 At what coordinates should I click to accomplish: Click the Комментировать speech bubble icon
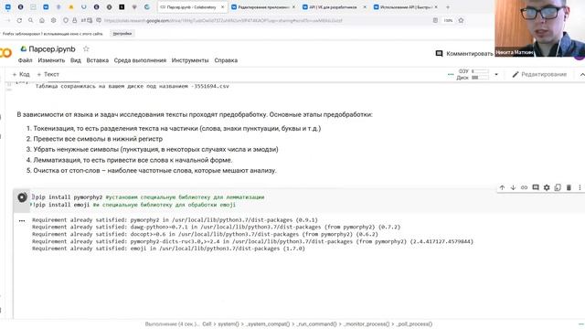pyautogui.click(x=439, y=54)
